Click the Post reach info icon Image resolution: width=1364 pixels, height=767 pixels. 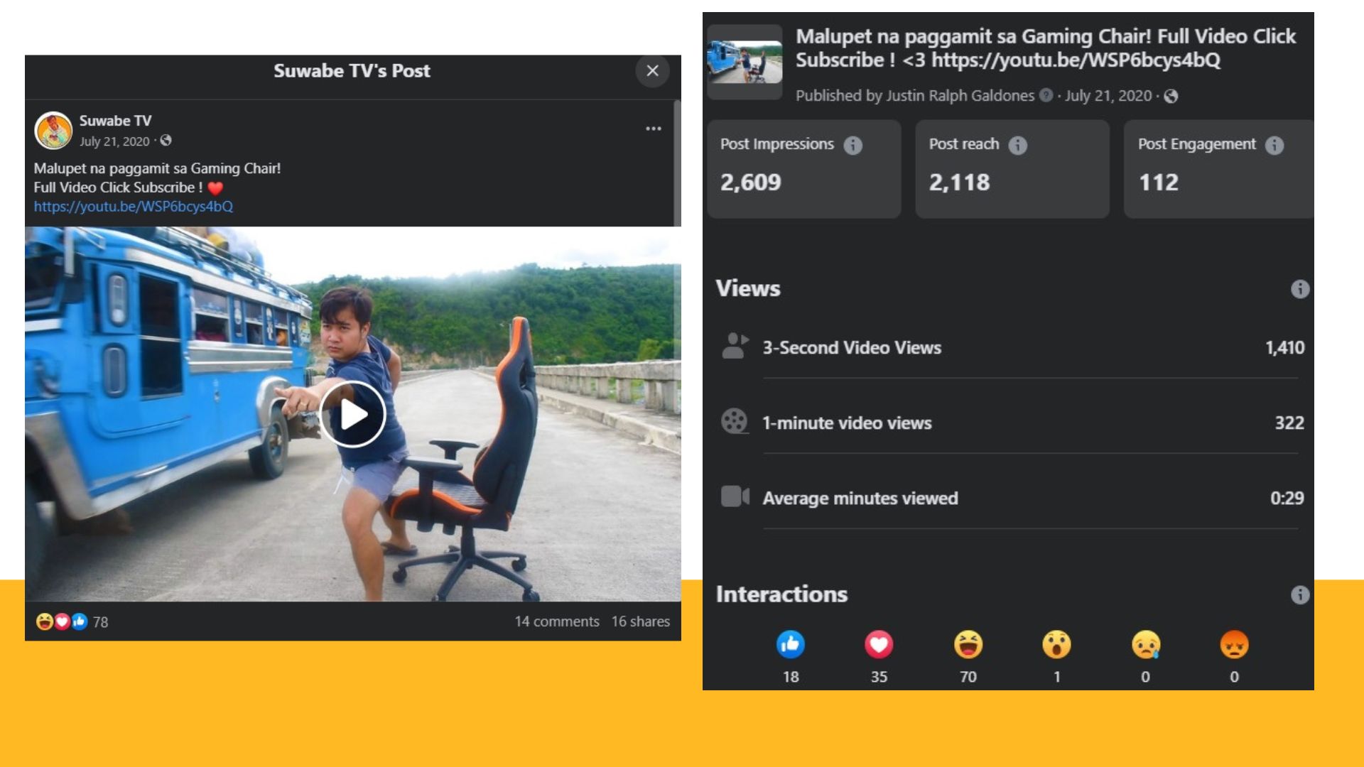tap(1018, 146)
